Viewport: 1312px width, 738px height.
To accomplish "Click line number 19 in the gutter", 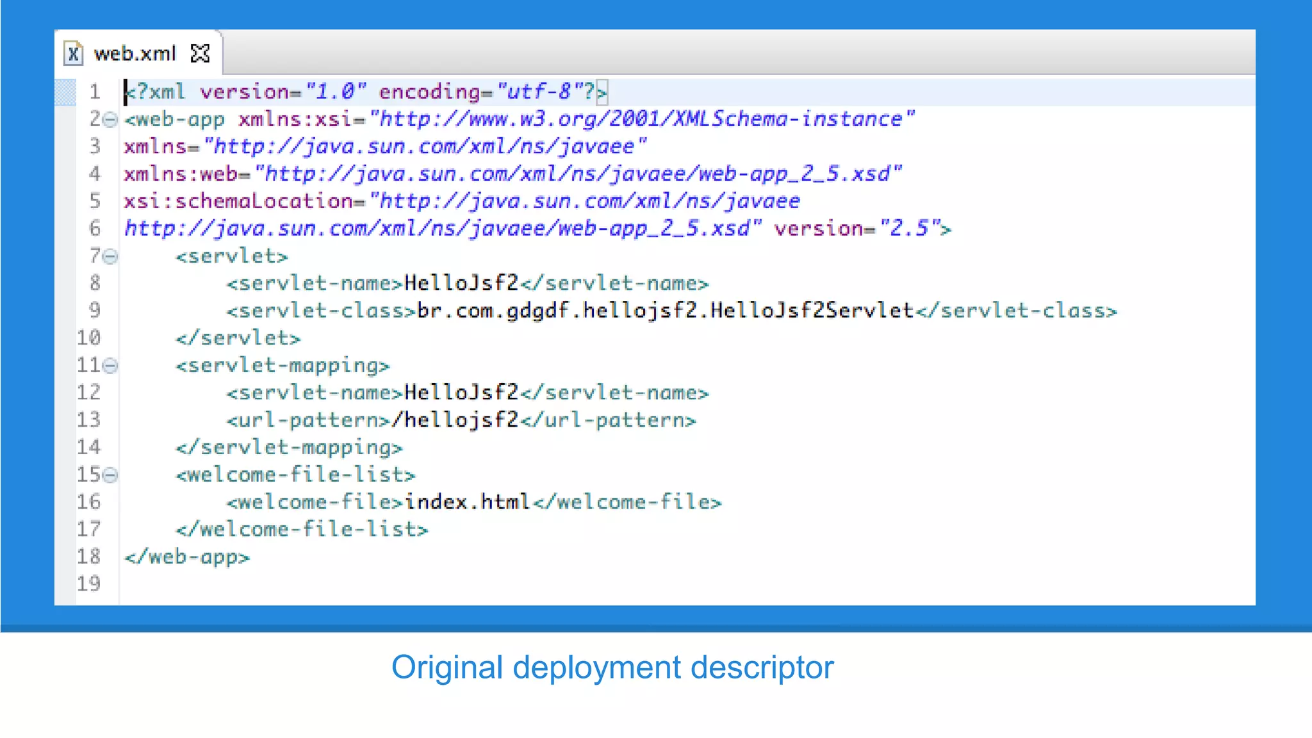I will [x=89, y=584].
